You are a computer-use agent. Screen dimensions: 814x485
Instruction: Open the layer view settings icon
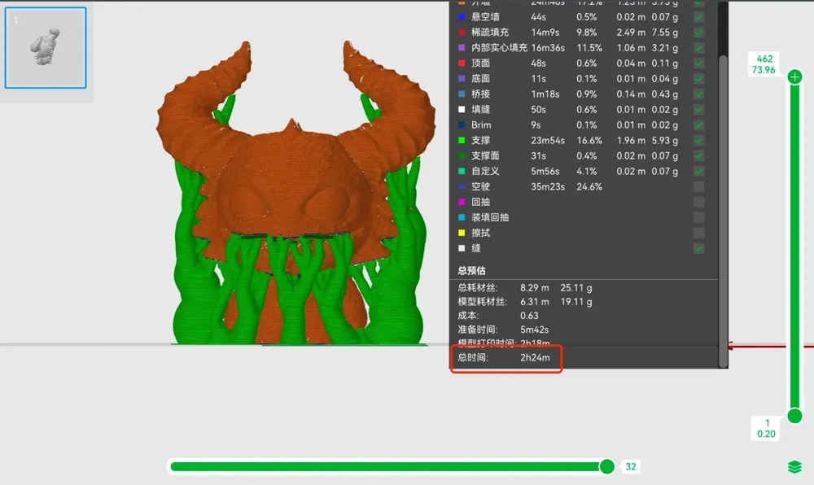[794, 467]
